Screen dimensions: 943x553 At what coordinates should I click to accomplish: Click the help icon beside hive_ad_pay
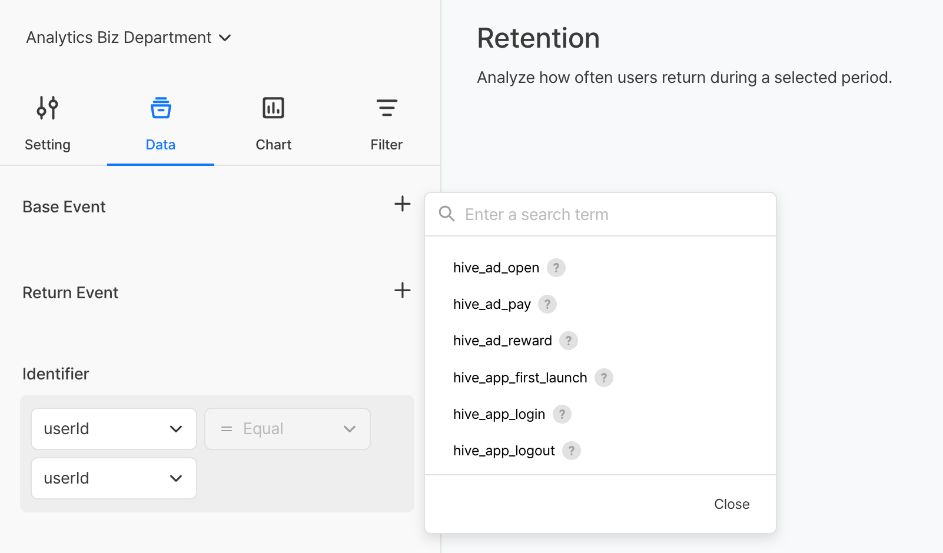[547, 304]
